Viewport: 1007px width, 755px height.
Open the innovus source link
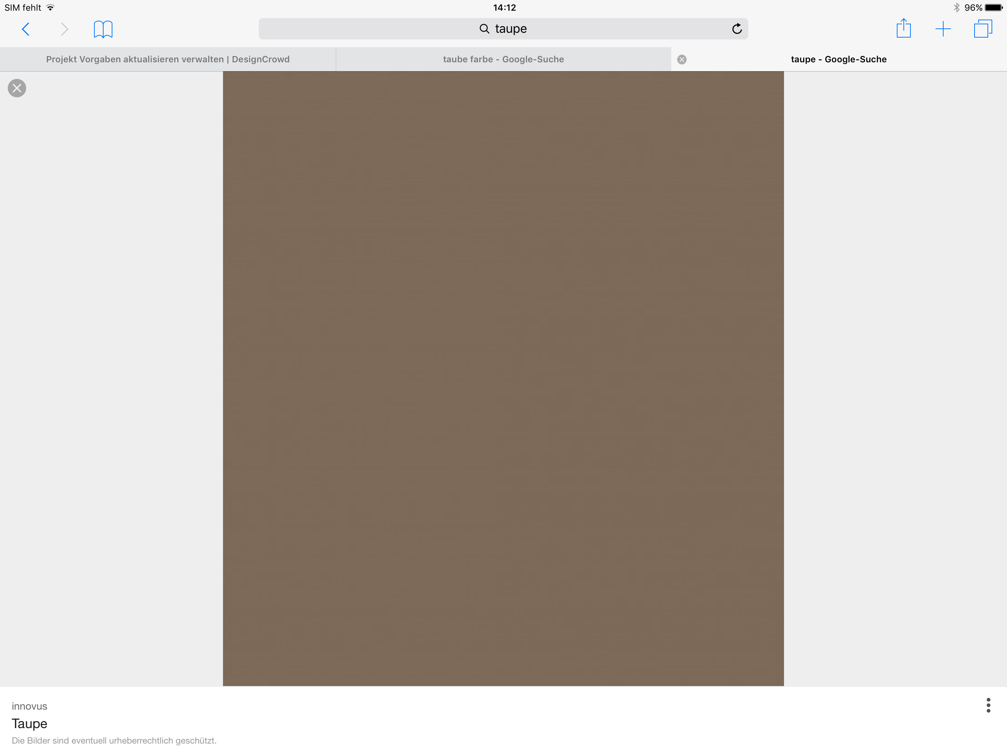click(x=29, y=706)
